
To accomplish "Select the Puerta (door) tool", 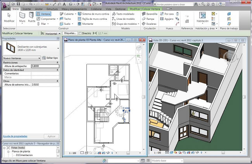I will (31, 17).
